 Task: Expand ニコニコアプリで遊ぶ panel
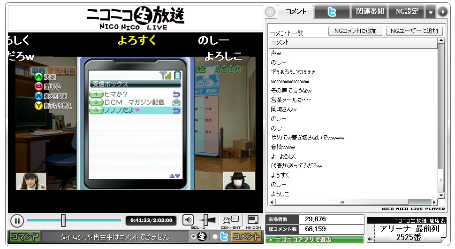click(x=315, y=240)
